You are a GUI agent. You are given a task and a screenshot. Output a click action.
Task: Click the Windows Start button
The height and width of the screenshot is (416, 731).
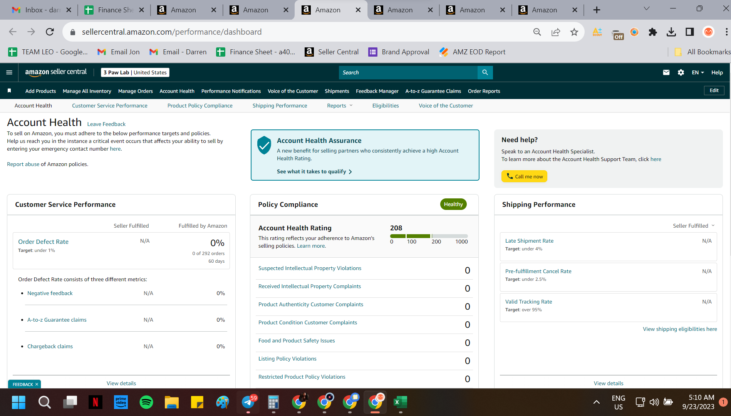point(18,403)
